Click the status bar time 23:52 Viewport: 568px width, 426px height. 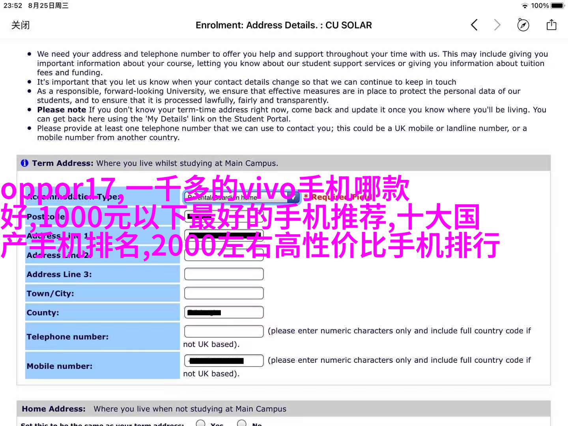pos(13,6)
